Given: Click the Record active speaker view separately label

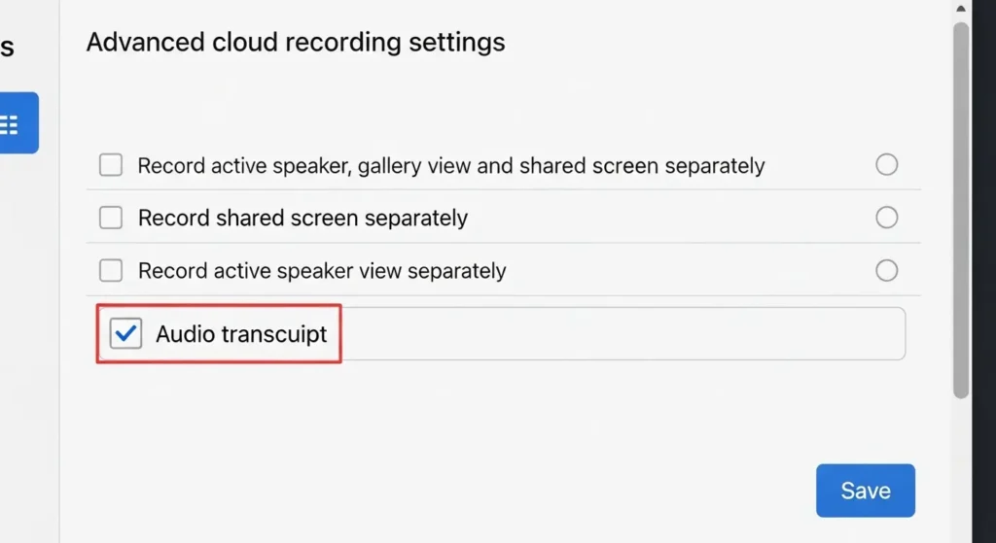Looking at the screenshot, I should pos(322,271).
